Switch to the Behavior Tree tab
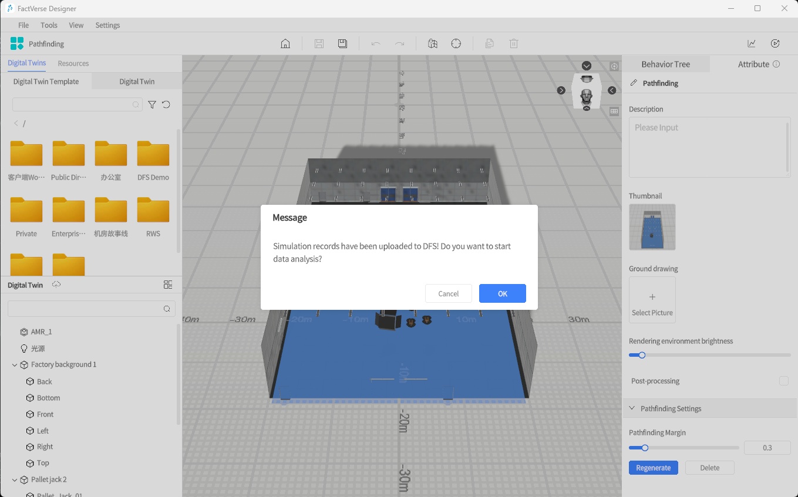The width and height of the screenshot is (798, 497). [665, 65]
